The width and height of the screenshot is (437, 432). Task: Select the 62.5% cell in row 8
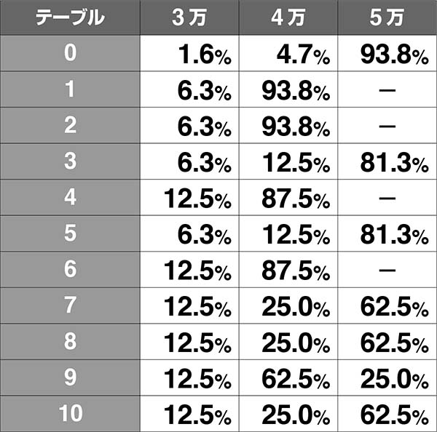pyautogui.click(x=394, y=341)
